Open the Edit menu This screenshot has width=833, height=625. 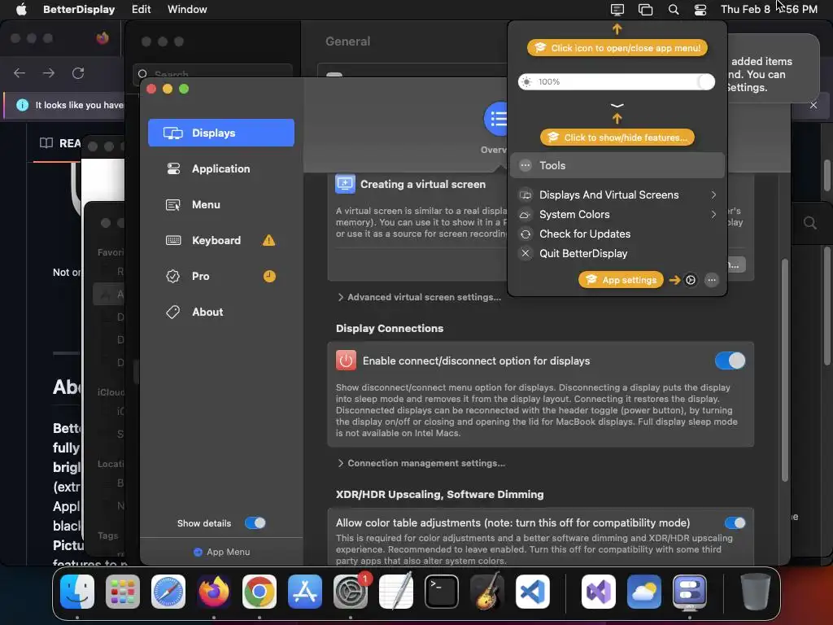[x=141, y=10]
